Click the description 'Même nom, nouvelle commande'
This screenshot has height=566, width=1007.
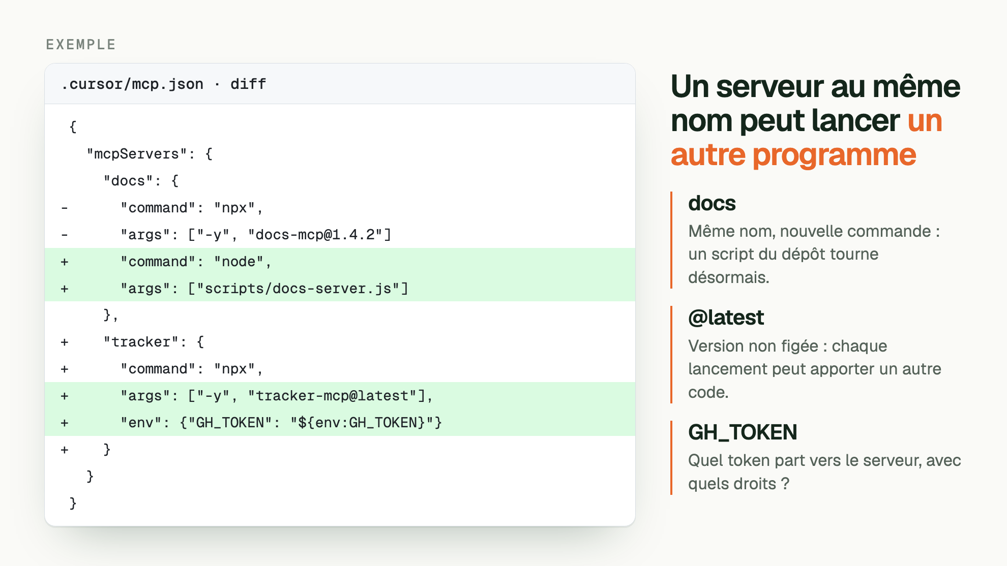tap(810, 231)
